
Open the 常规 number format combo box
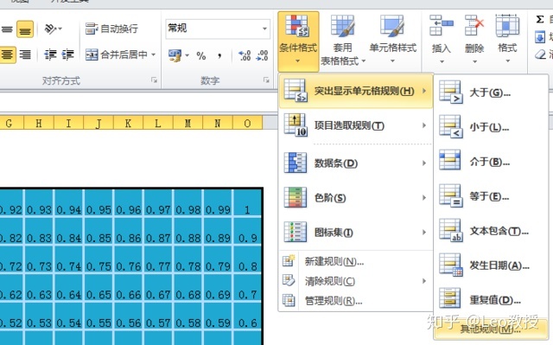point(218,29)
